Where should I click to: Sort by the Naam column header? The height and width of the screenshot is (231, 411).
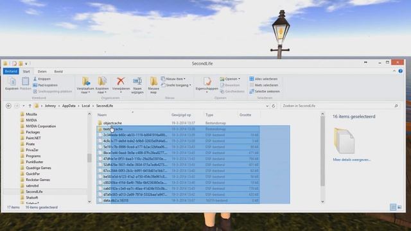(x=102, y=115)
